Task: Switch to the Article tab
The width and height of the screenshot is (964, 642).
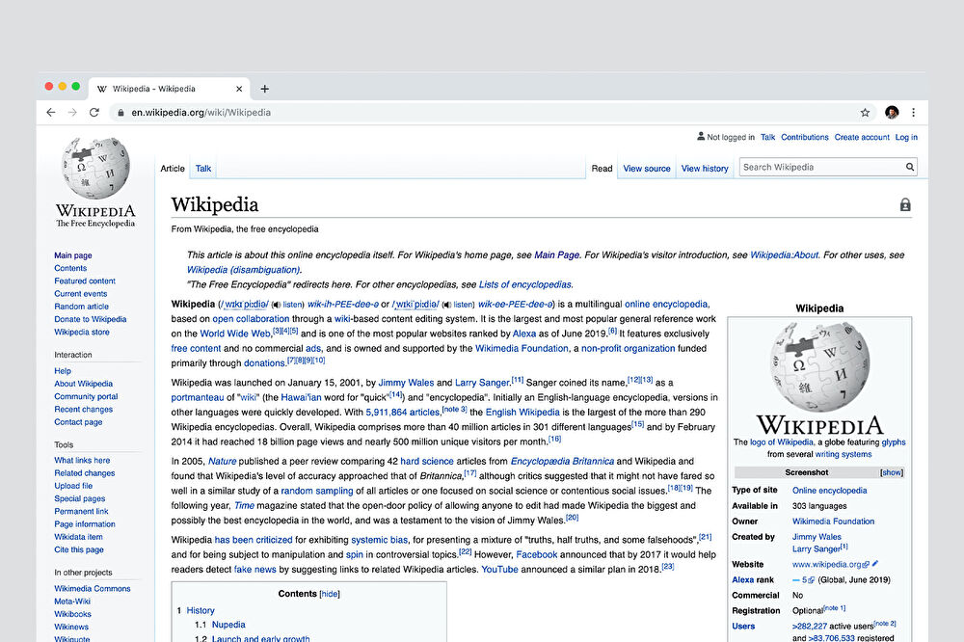Action: (173, 169)
